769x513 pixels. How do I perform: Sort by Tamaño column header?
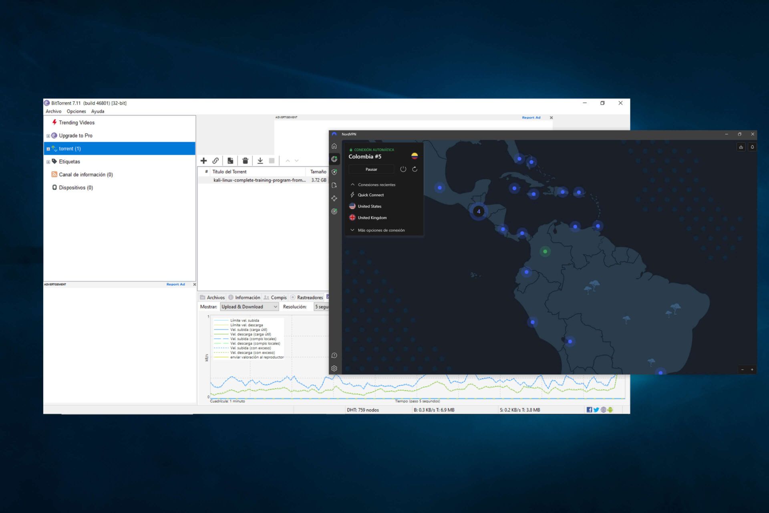click(x=318, y=172)
